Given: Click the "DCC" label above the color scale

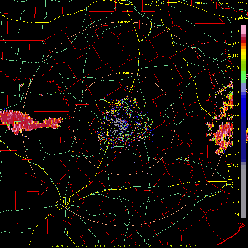Looking at the screenshot, I should coord(242,17).
